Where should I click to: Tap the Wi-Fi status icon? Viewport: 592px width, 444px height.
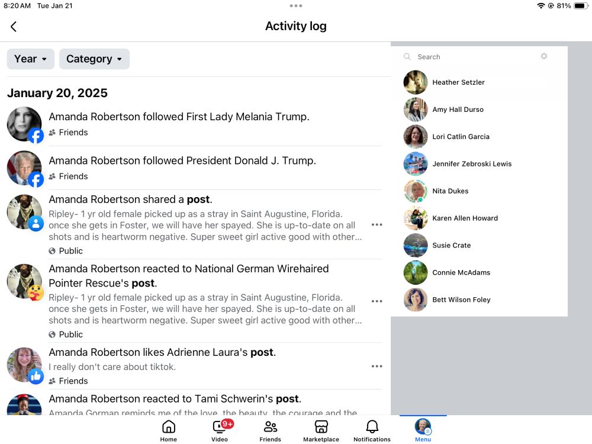[540, 6]
